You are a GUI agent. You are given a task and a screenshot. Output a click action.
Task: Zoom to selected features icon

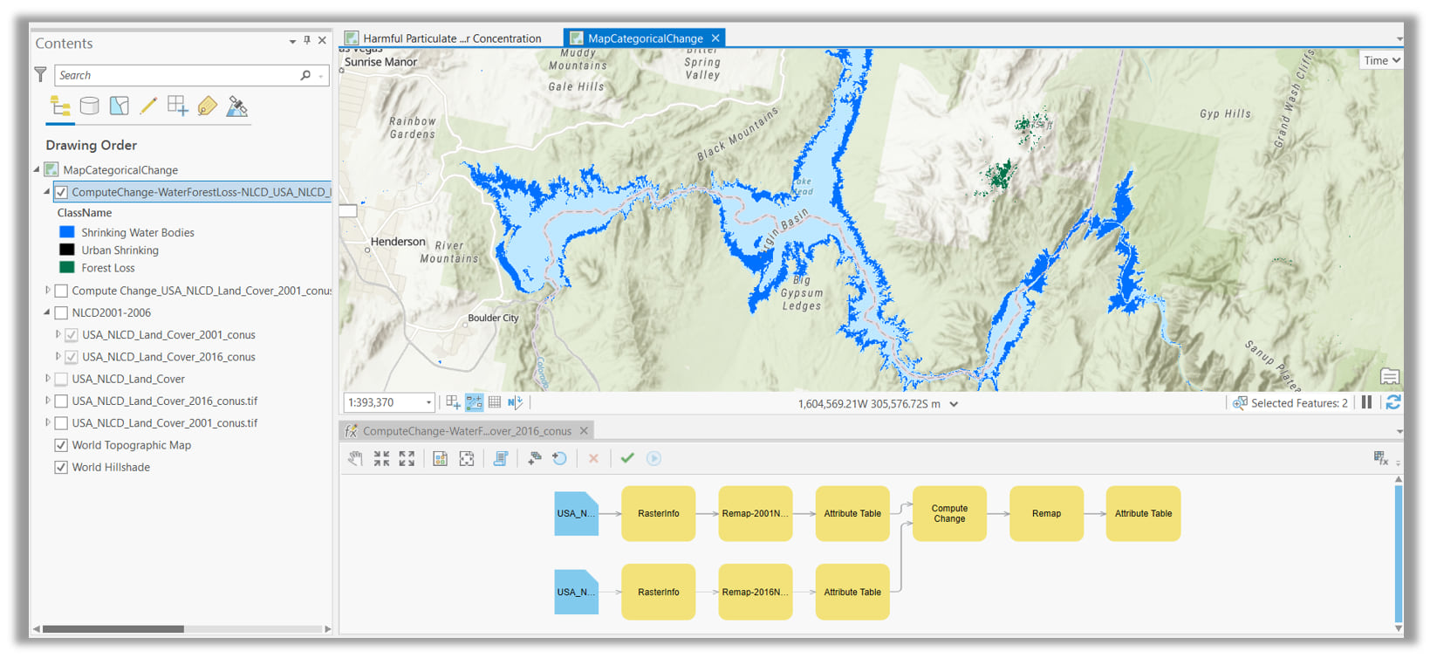[1239, 403]
